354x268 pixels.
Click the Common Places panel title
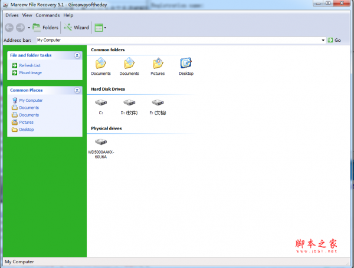pos(26,90)
